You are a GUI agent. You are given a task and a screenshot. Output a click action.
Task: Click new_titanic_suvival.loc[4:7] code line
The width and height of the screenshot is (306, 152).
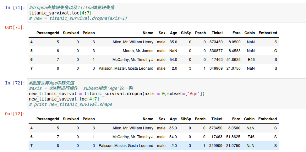pyautogui.click(x=64, y=99)
